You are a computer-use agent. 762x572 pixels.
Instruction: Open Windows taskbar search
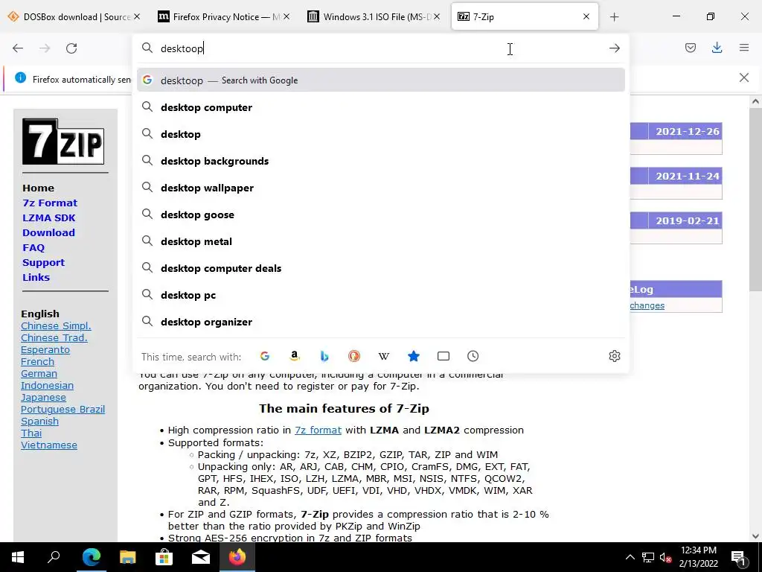click(54, 557)
